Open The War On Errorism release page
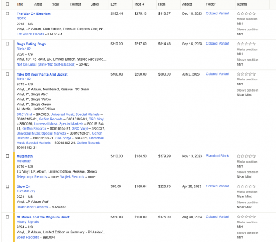The image size is (276, 242). 34,14
